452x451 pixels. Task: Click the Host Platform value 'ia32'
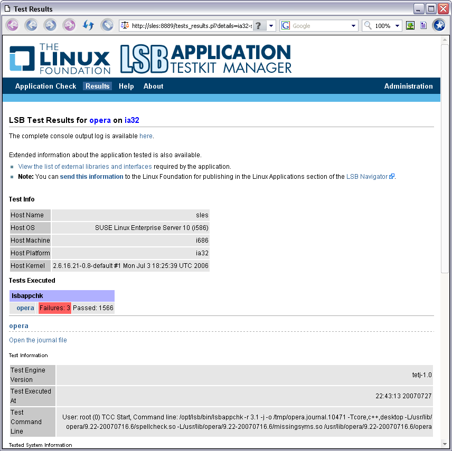[202, 253]
